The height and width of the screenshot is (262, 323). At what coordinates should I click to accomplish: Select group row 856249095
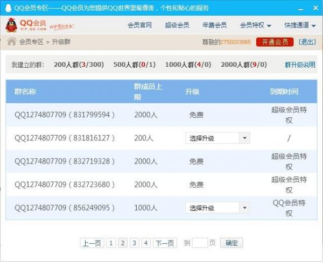coord(161,208)
